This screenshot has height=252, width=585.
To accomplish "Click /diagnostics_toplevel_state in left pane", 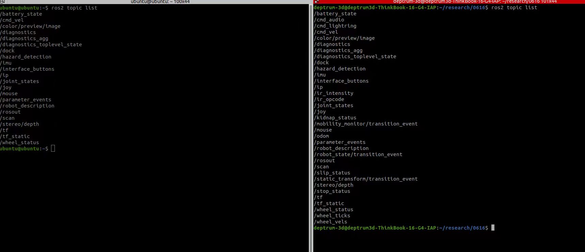I will tap(41, 45).
